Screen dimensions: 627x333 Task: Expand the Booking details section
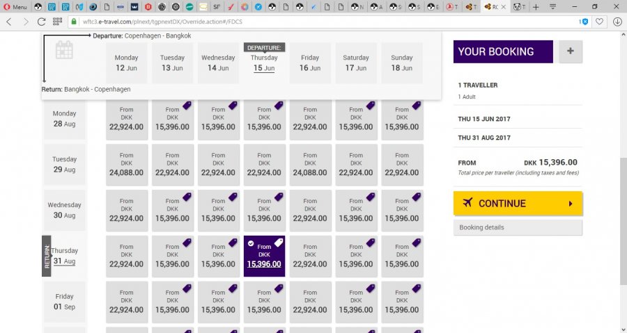[x=518, y=227]
